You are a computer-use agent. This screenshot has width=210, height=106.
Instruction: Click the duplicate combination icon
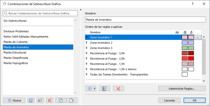point(31,100)
